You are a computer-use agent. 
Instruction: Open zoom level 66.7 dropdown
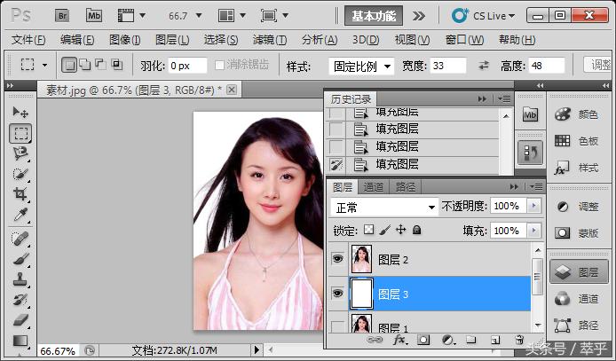point(199,16)
